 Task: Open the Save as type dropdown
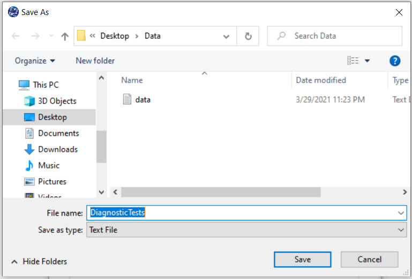click(x=246, y=230)
